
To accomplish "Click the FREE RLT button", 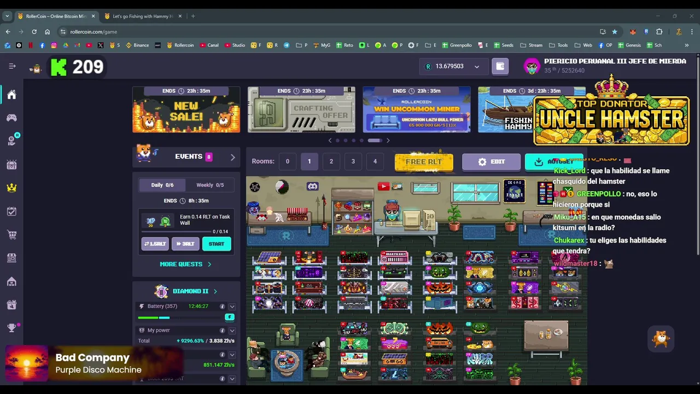I will (x=424, y=162).
